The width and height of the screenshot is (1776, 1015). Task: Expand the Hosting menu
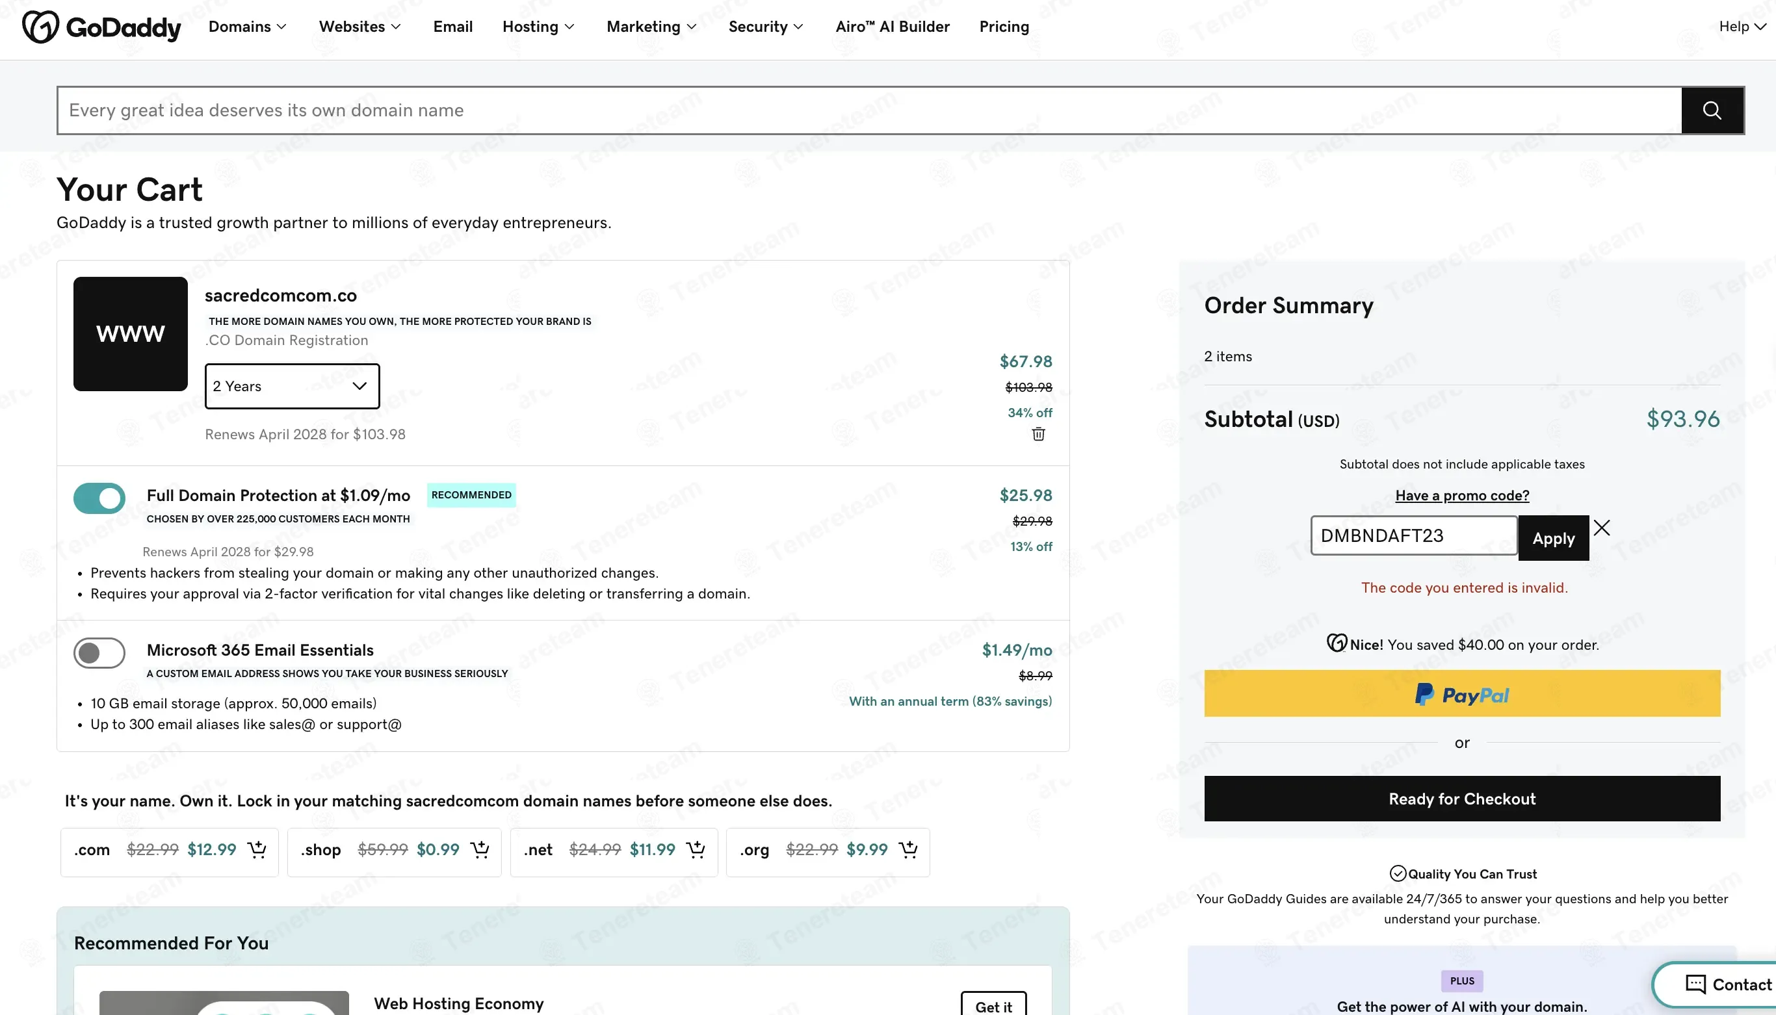click(x=538, y=27)
